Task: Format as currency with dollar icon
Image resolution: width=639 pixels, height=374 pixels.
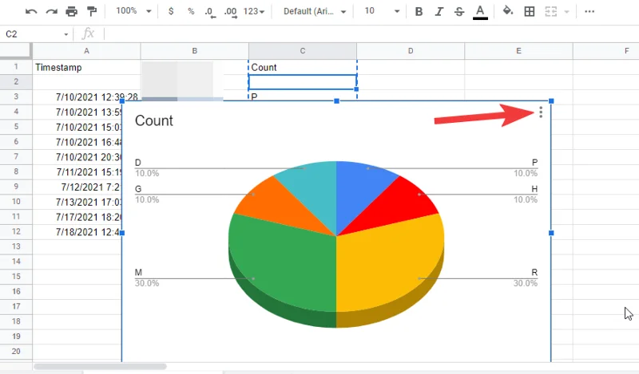Action: pos(171,11)
